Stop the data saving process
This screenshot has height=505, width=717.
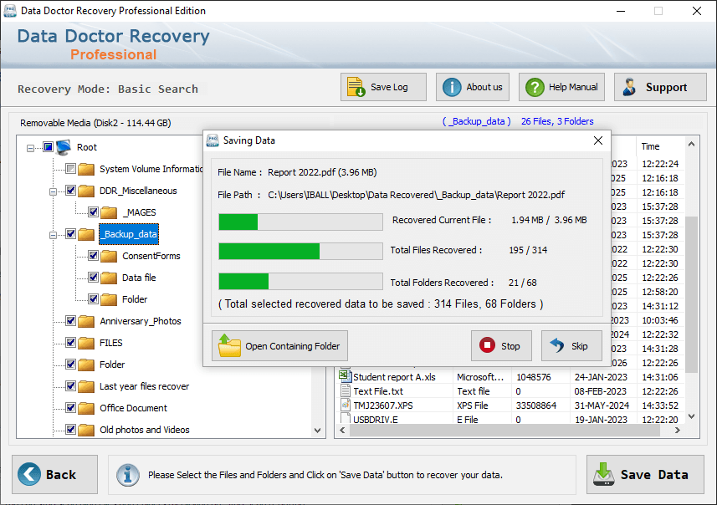coord(501,346)
